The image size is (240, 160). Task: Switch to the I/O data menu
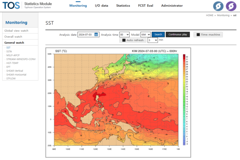pyautogui.click(x=102, y=6)
